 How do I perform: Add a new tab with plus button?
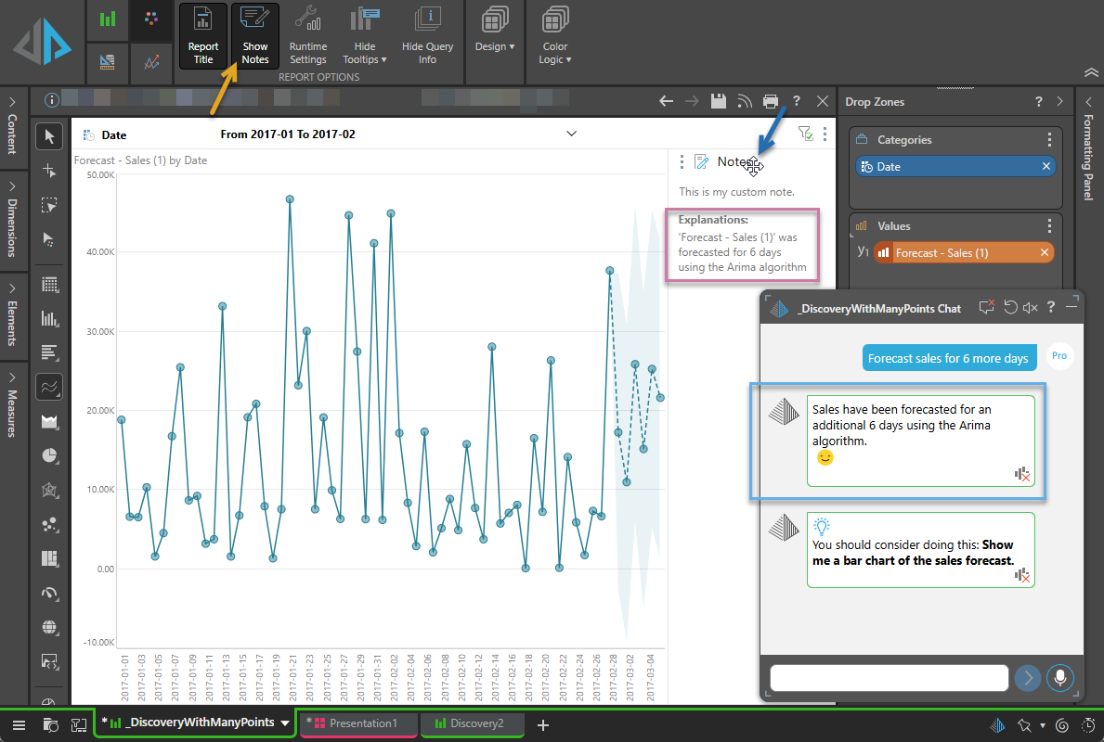coord(543,724)
